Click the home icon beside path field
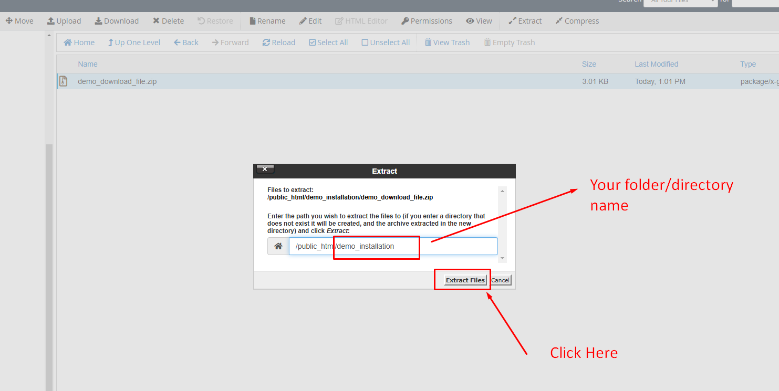 [x=278, y=246]
